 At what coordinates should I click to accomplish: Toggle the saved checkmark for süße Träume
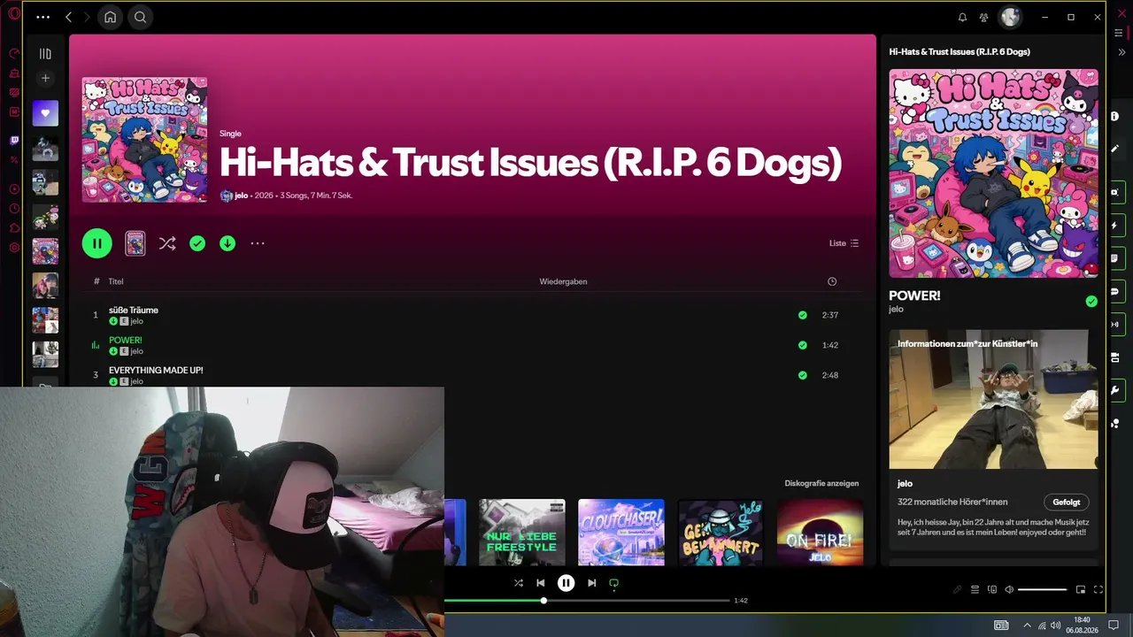[803, 315]
